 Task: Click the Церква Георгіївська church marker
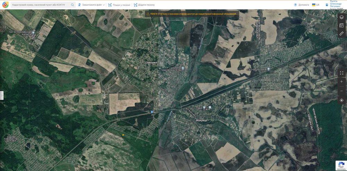pyautogui.click(x=183, y=68)
